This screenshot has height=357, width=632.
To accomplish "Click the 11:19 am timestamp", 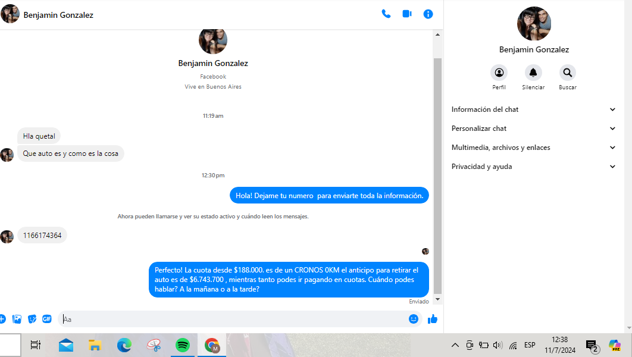I will [213, 115].
